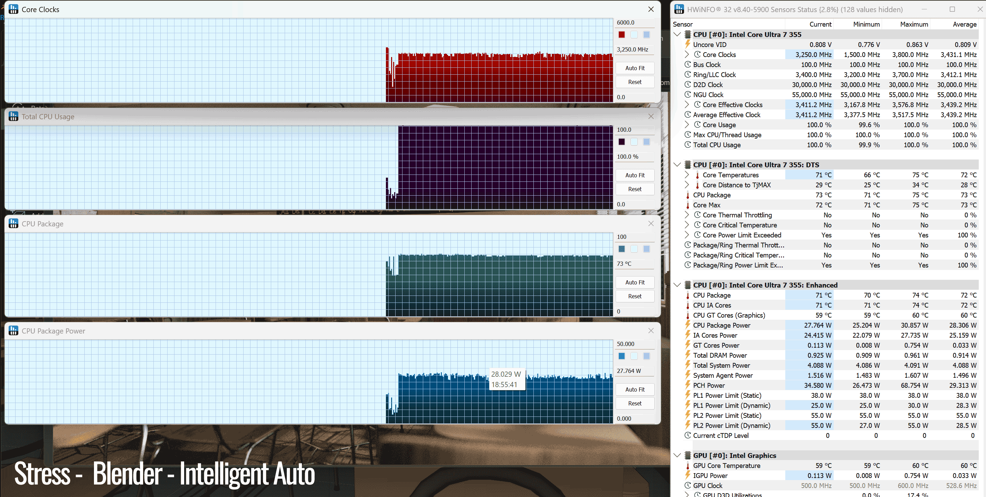The image size is (986, 497).
Task: Select the light blue grid swatch in Core Clocks
Action: tap(646, 35)
